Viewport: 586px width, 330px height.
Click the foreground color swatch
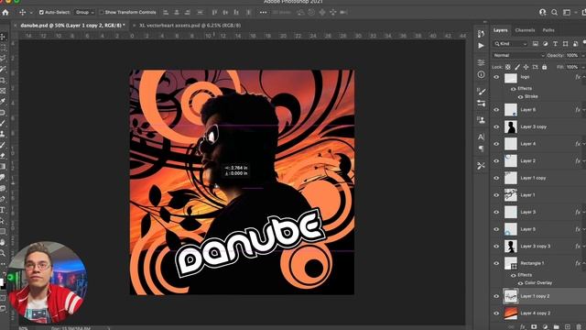click(2, 281)
